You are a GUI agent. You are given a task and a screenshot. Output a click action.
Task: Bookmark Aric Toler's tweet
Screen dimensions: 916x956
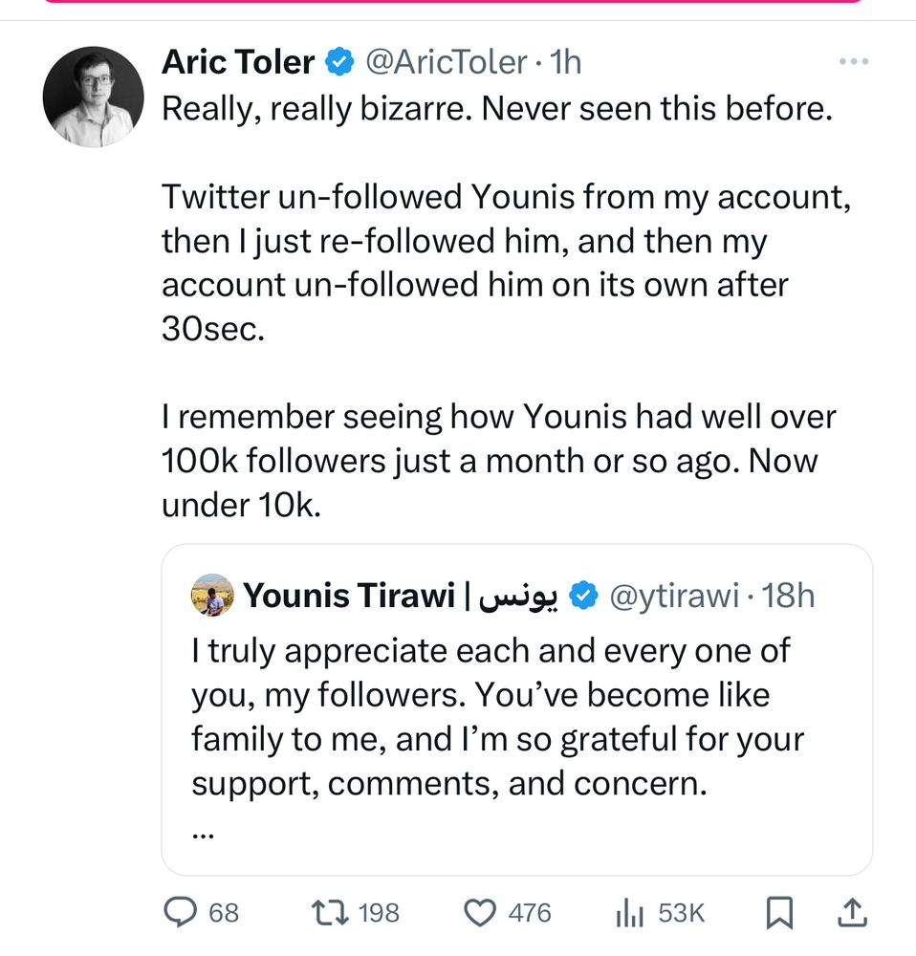[780, 914]
